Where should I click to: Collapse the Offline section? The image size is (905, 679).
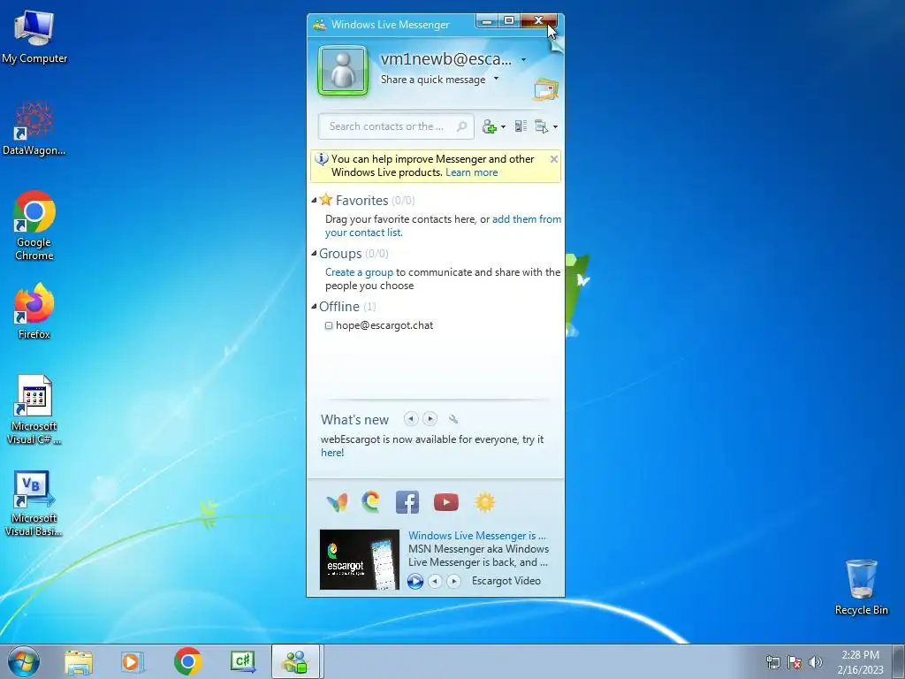pyautogui.click(x=314, y=307)
